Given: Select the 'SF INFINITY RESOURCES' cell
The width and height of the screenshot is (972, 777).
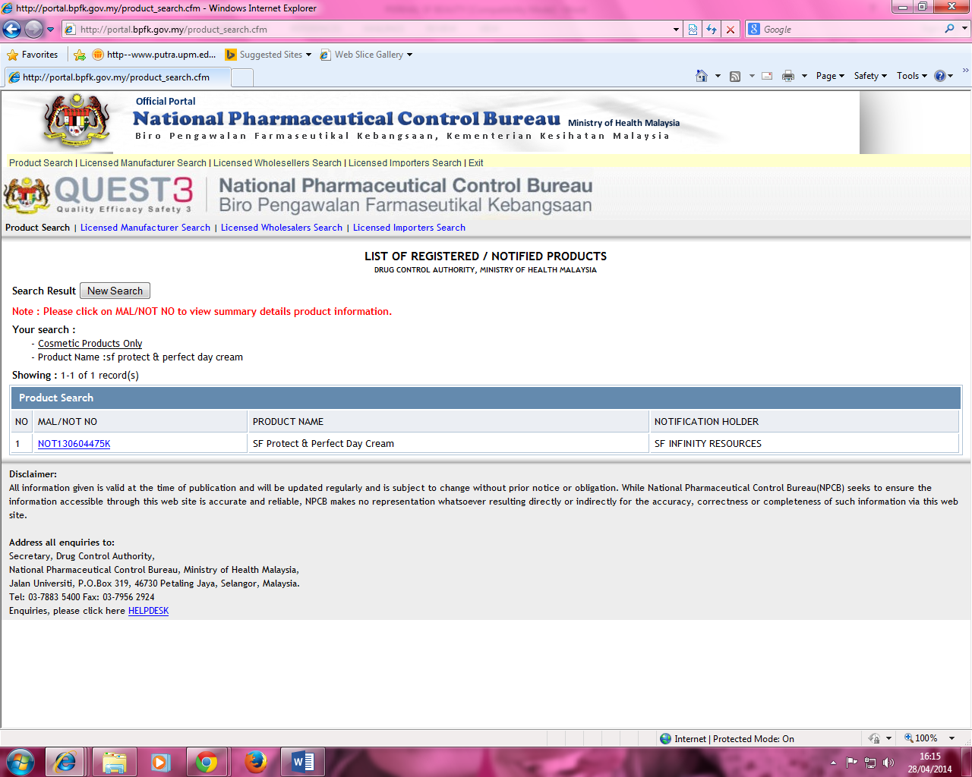Looking at the screenshot, I should pyautogui.click(x=804, y=444).
